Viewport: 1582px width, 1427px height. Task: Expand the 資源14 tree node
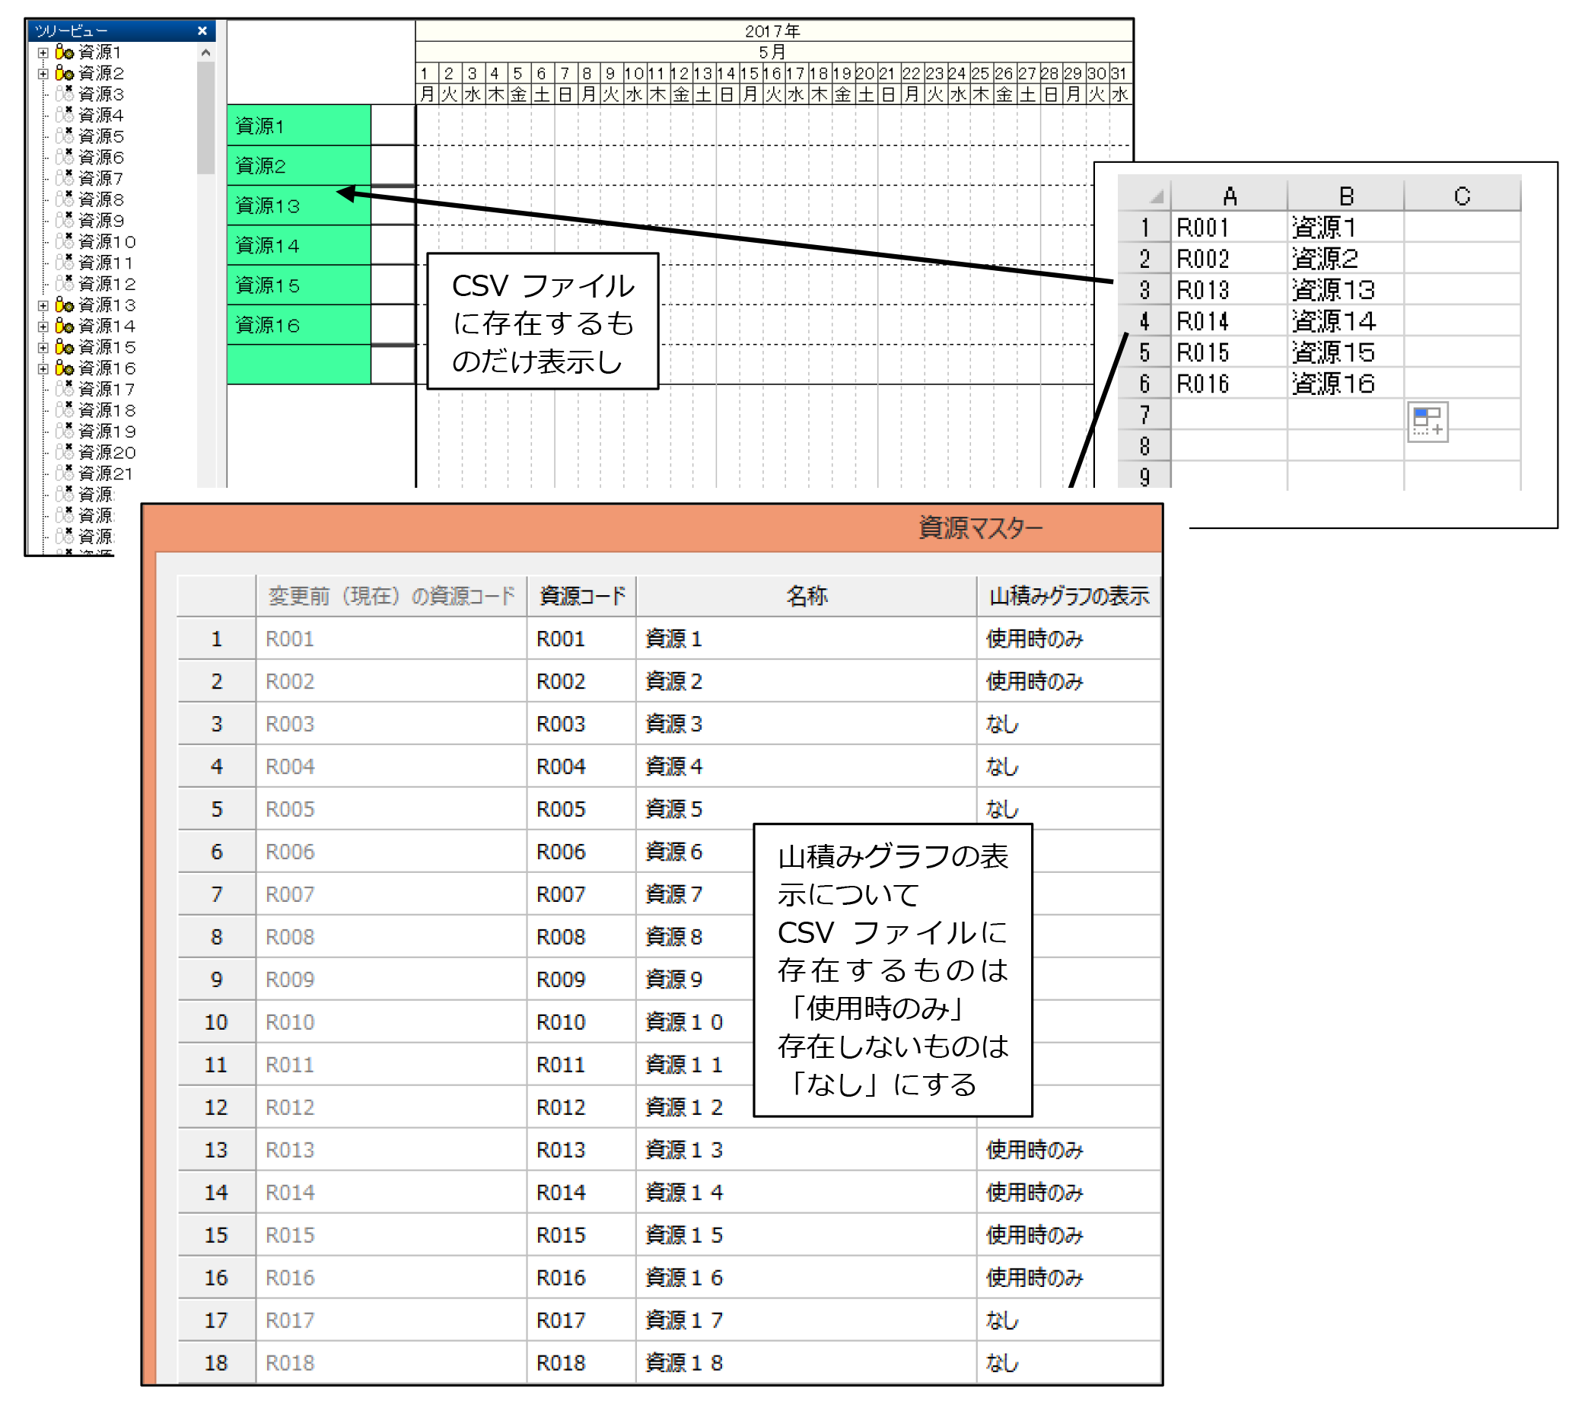click(x=43, y=326)
